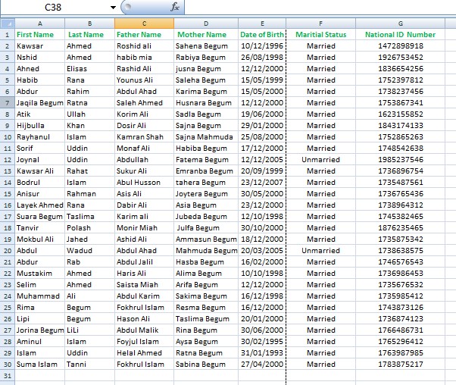This screenshot has height=385, width=456.
Task: Select the 'Unmarried' cell for Joynal
Action: pos(320,160)
